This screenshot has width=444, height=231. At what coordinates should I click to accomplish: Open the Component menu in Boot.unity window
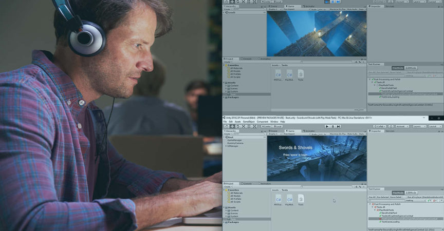pos(262,122)
